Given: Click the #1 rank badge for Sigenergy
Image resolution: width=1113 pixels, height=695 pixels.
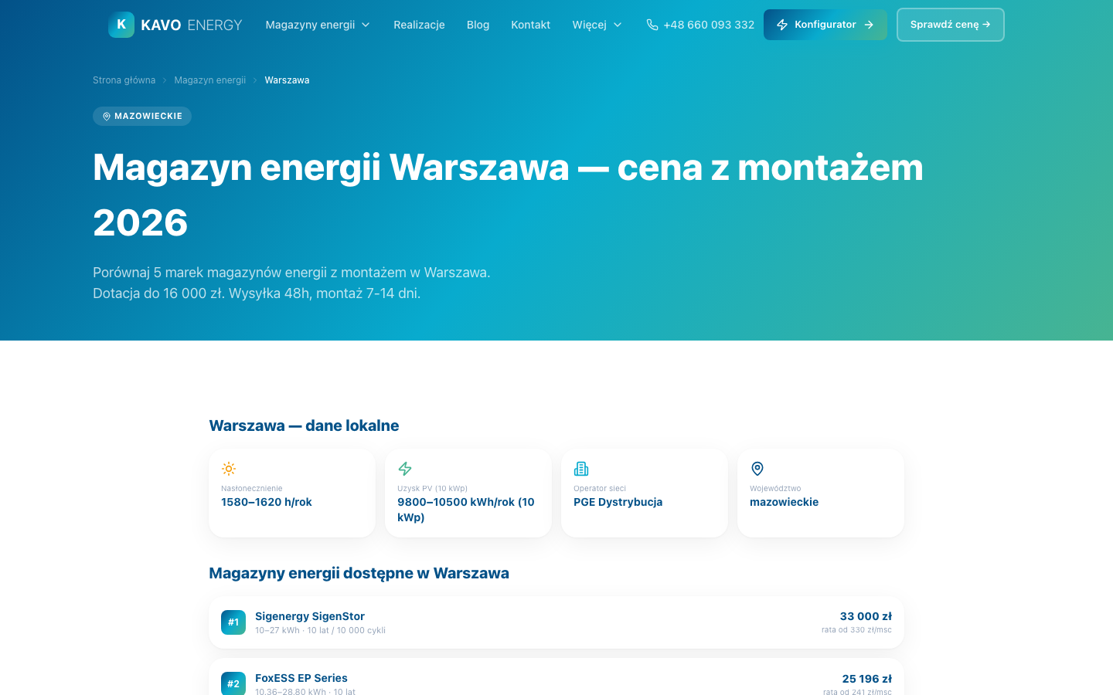Looking at the screenshot, I should pyautogui.click(x=233, y=622).
